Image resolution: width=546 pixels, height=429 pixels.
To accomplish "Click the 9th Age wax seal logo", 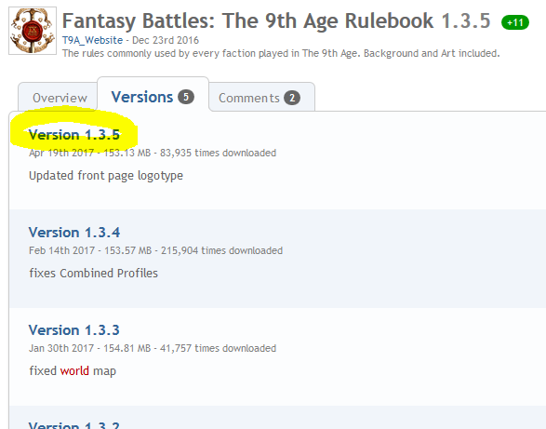I will [x=33, y=31].
